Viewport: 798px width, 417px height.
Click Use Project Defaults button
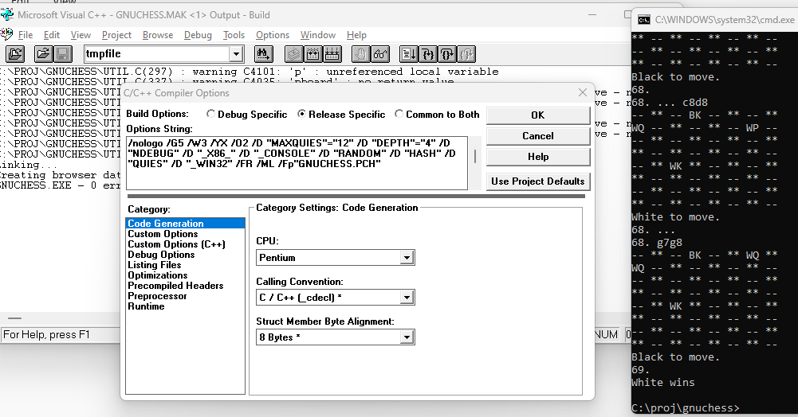[x=538, y=181]
